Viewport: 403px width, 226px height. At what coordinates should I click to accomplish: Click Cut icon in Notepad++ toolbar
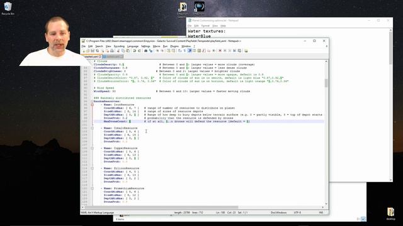pos(118,51)
